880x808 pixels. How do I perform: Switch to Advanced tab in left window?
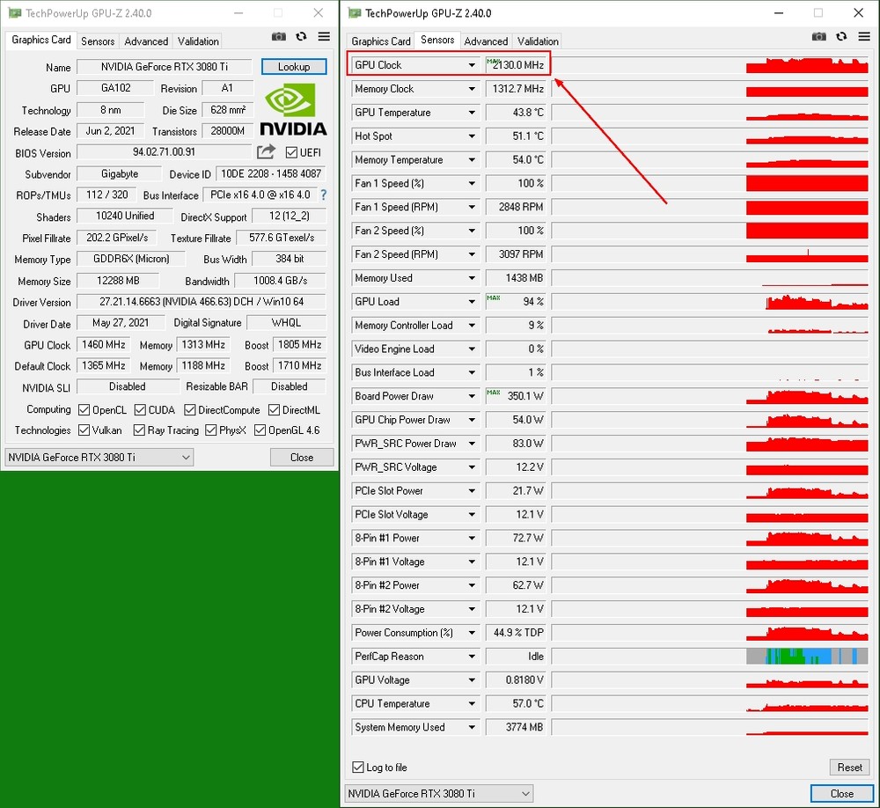pos(146,41)
